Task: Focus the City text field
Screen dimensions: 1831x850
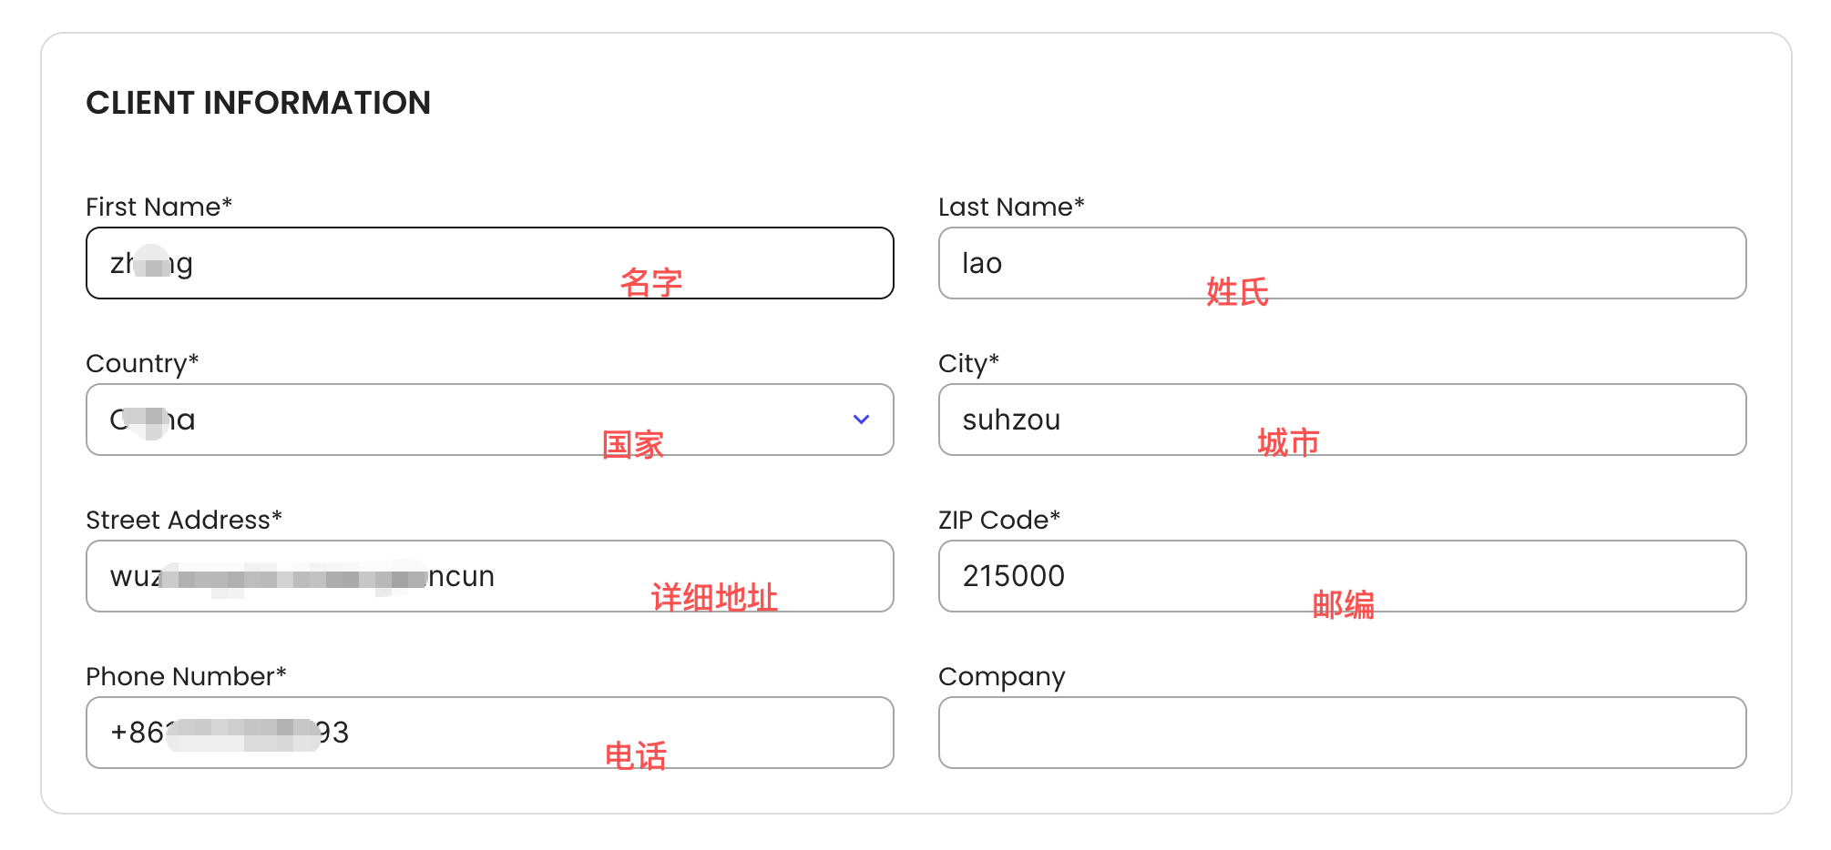Action: click(x=1341, y=420)
